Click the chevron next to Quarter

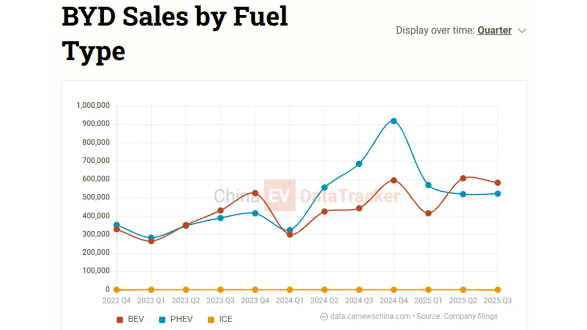[x=522, y=30]
